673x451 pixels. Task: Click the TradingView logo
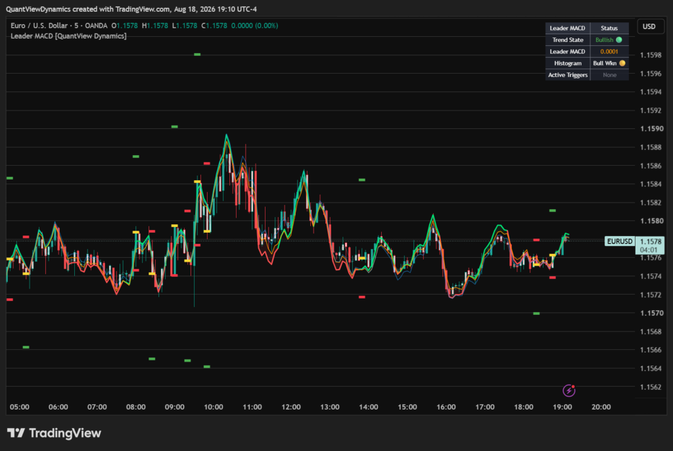click(x=54, y=433)
